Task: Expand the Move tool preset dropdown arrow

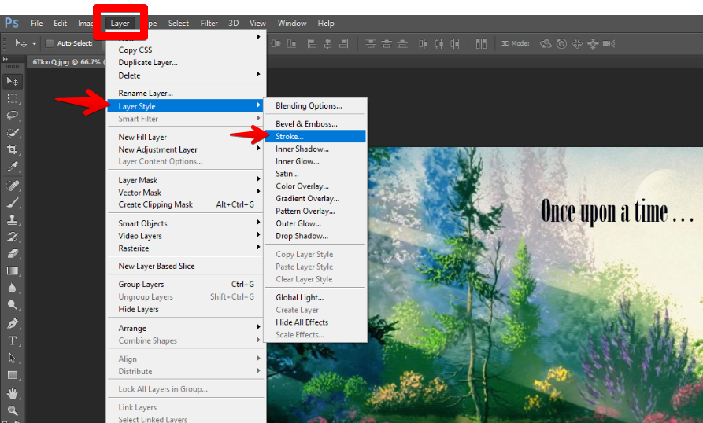Action: (35, 43)
